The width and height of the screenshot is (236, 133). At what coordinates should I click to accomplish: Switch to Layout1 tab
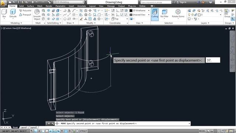tap(24, 127)
